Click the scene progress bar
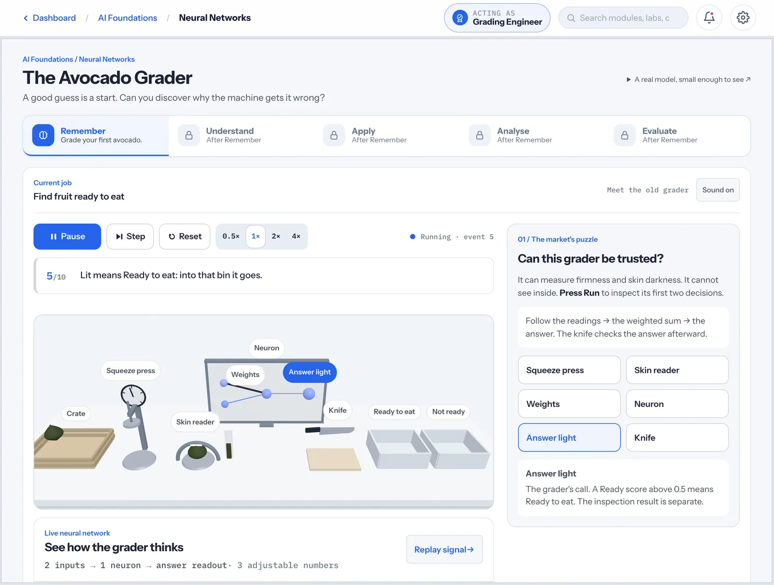Image resolution: width=774 pixels, height=585 pixels. (264, 504)
